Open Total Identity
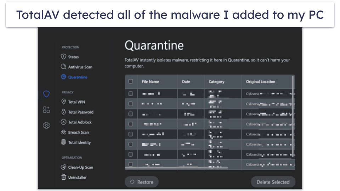Screen dimensions: 340x191 [x=79, y=143]
